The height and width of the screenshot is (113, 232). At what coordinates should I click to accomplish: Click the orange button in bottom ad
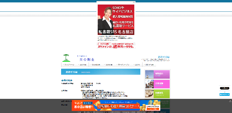click(153, 109)
